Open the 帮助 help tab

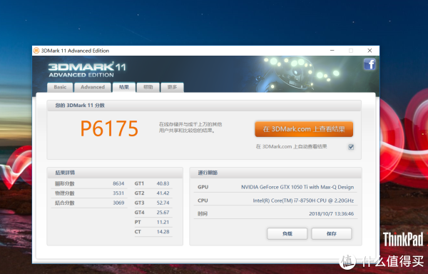coord(148,87)
